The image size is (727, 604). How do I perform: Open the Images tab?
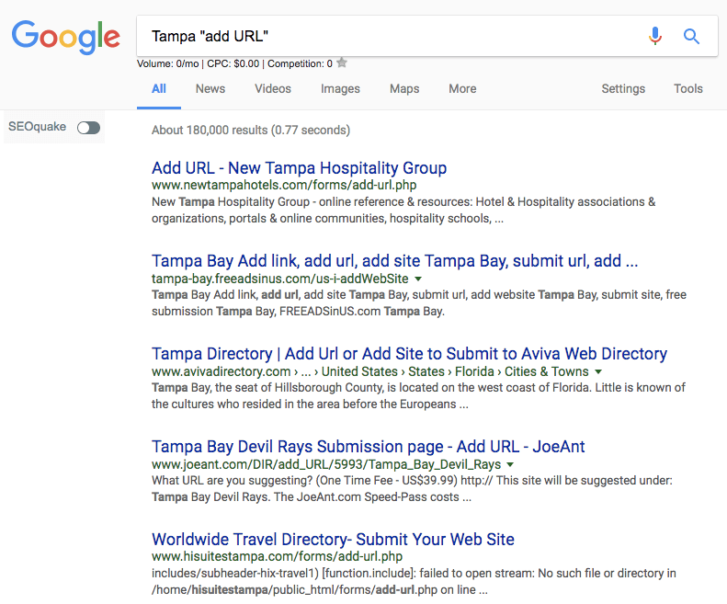click(340, 89)
